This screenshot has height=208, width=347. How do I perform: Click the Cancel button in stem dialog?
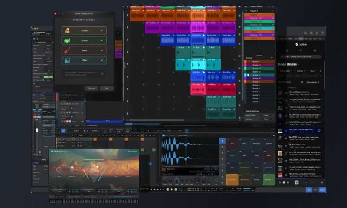point(91,88)
